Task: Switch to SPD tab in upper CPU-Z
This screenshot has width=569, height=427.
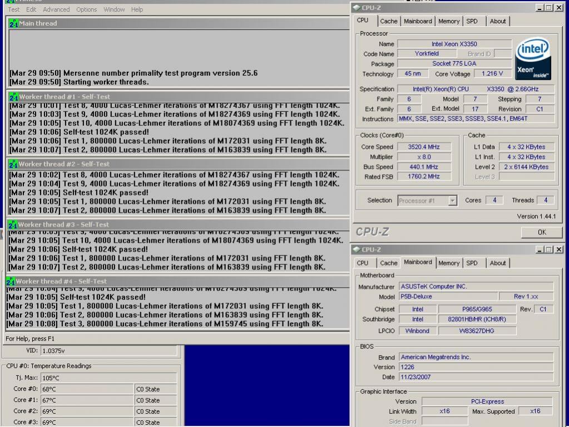Action: point(472,21)
